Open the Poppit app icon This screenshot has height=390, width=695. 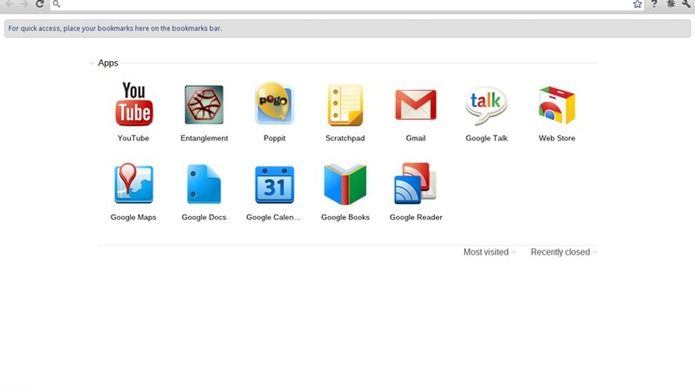coord(275,104)
